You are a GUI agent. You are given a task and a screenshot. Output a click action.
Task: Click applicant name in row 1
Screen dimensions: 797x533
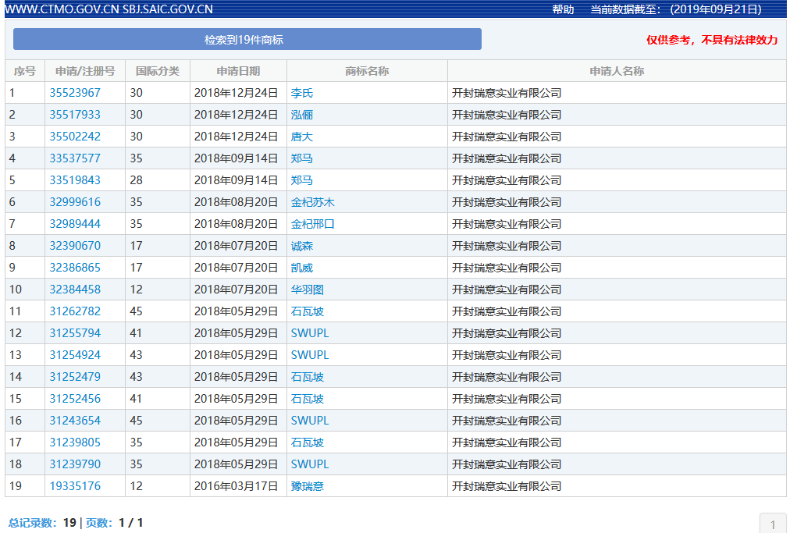click(x=507, y=93)
